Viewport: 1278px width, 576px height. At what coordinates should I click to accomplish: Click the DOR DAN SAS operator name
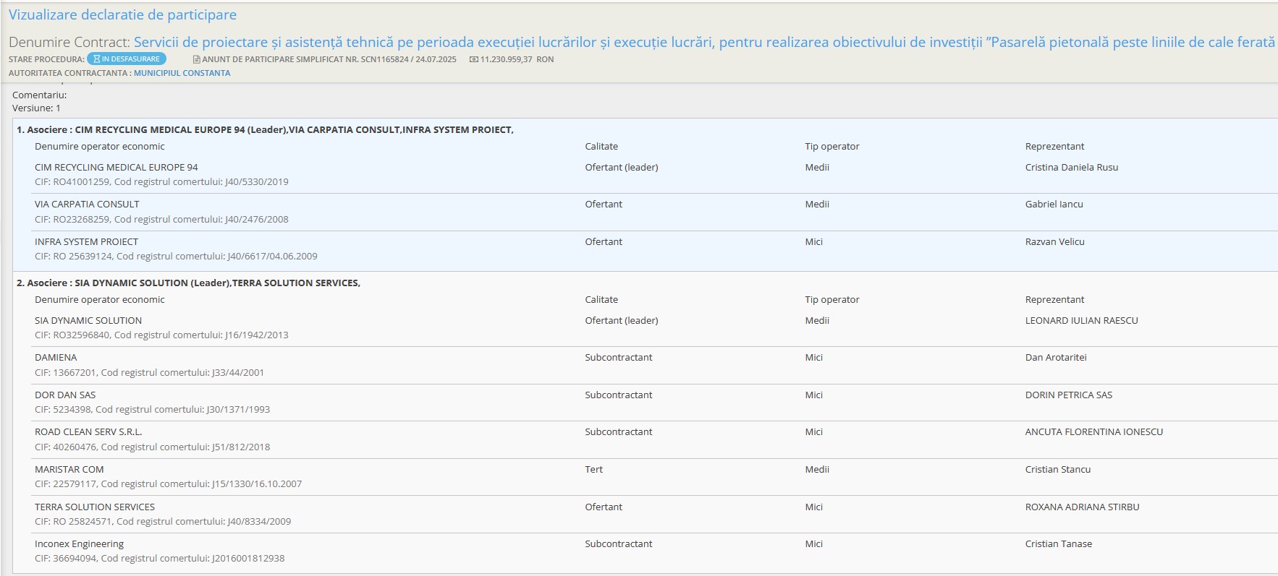pyautogui.click(x=65, y=395)
